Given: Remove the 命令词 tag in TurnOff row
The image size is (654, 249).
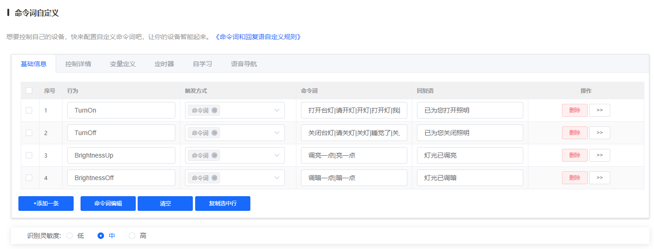Looking at the screenshot, I should tap(214, 133).
